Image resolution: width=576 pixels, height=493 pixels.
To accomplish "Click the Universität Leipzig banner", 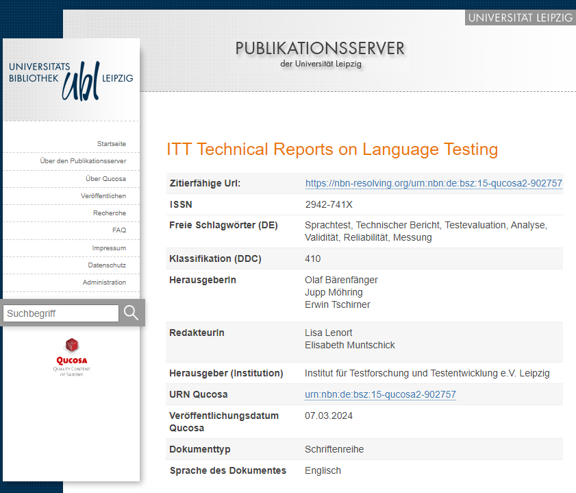I will tap(520, 17).
